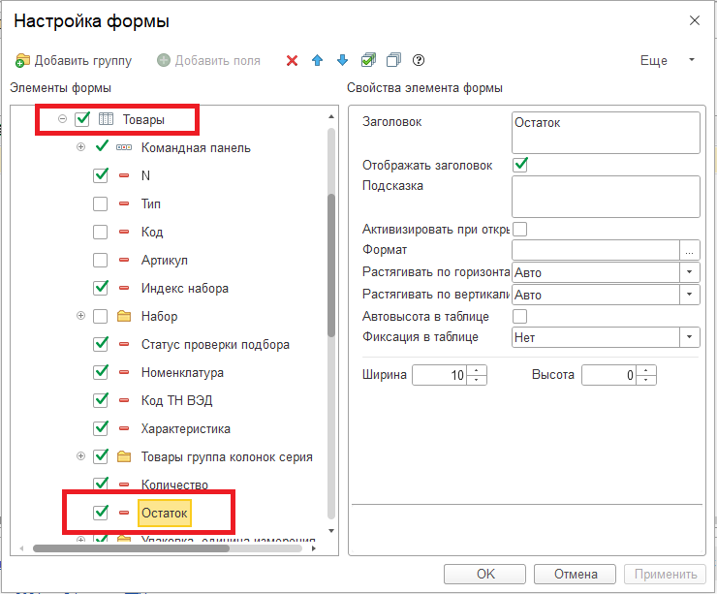Uncheck the Индекс набора checkbox
The height and width of the screenshot is (594, 717).
point(101,288)
